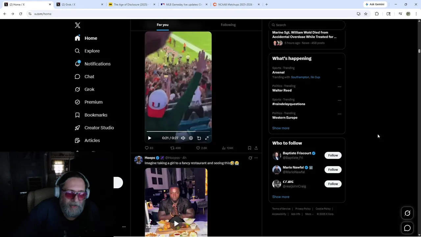The height and width of the screenshot is (237, 421).
Task: Click the Search input field
Action: click(x=307, y=25)
